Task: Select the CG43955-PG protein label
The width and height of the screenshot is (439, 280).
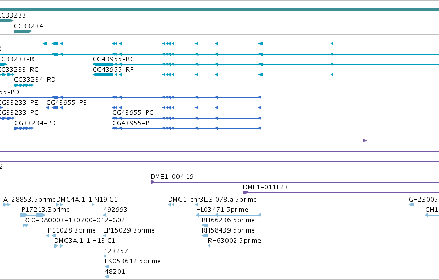Action: coord(133,113)
